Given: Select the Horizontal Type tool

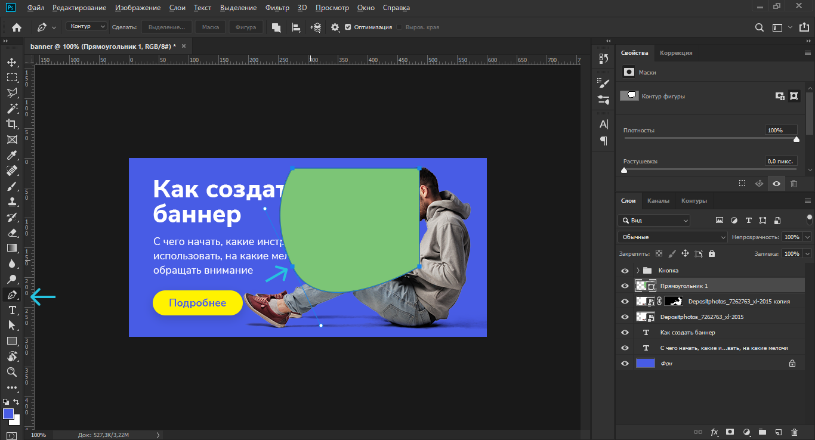Looking at the screenshot, I should click(x=12, y=310).
